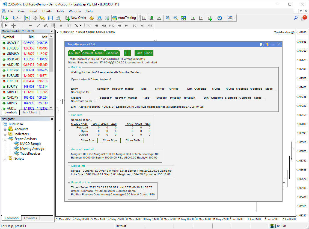Click the Close Sells... button

(x=134, y=140)
